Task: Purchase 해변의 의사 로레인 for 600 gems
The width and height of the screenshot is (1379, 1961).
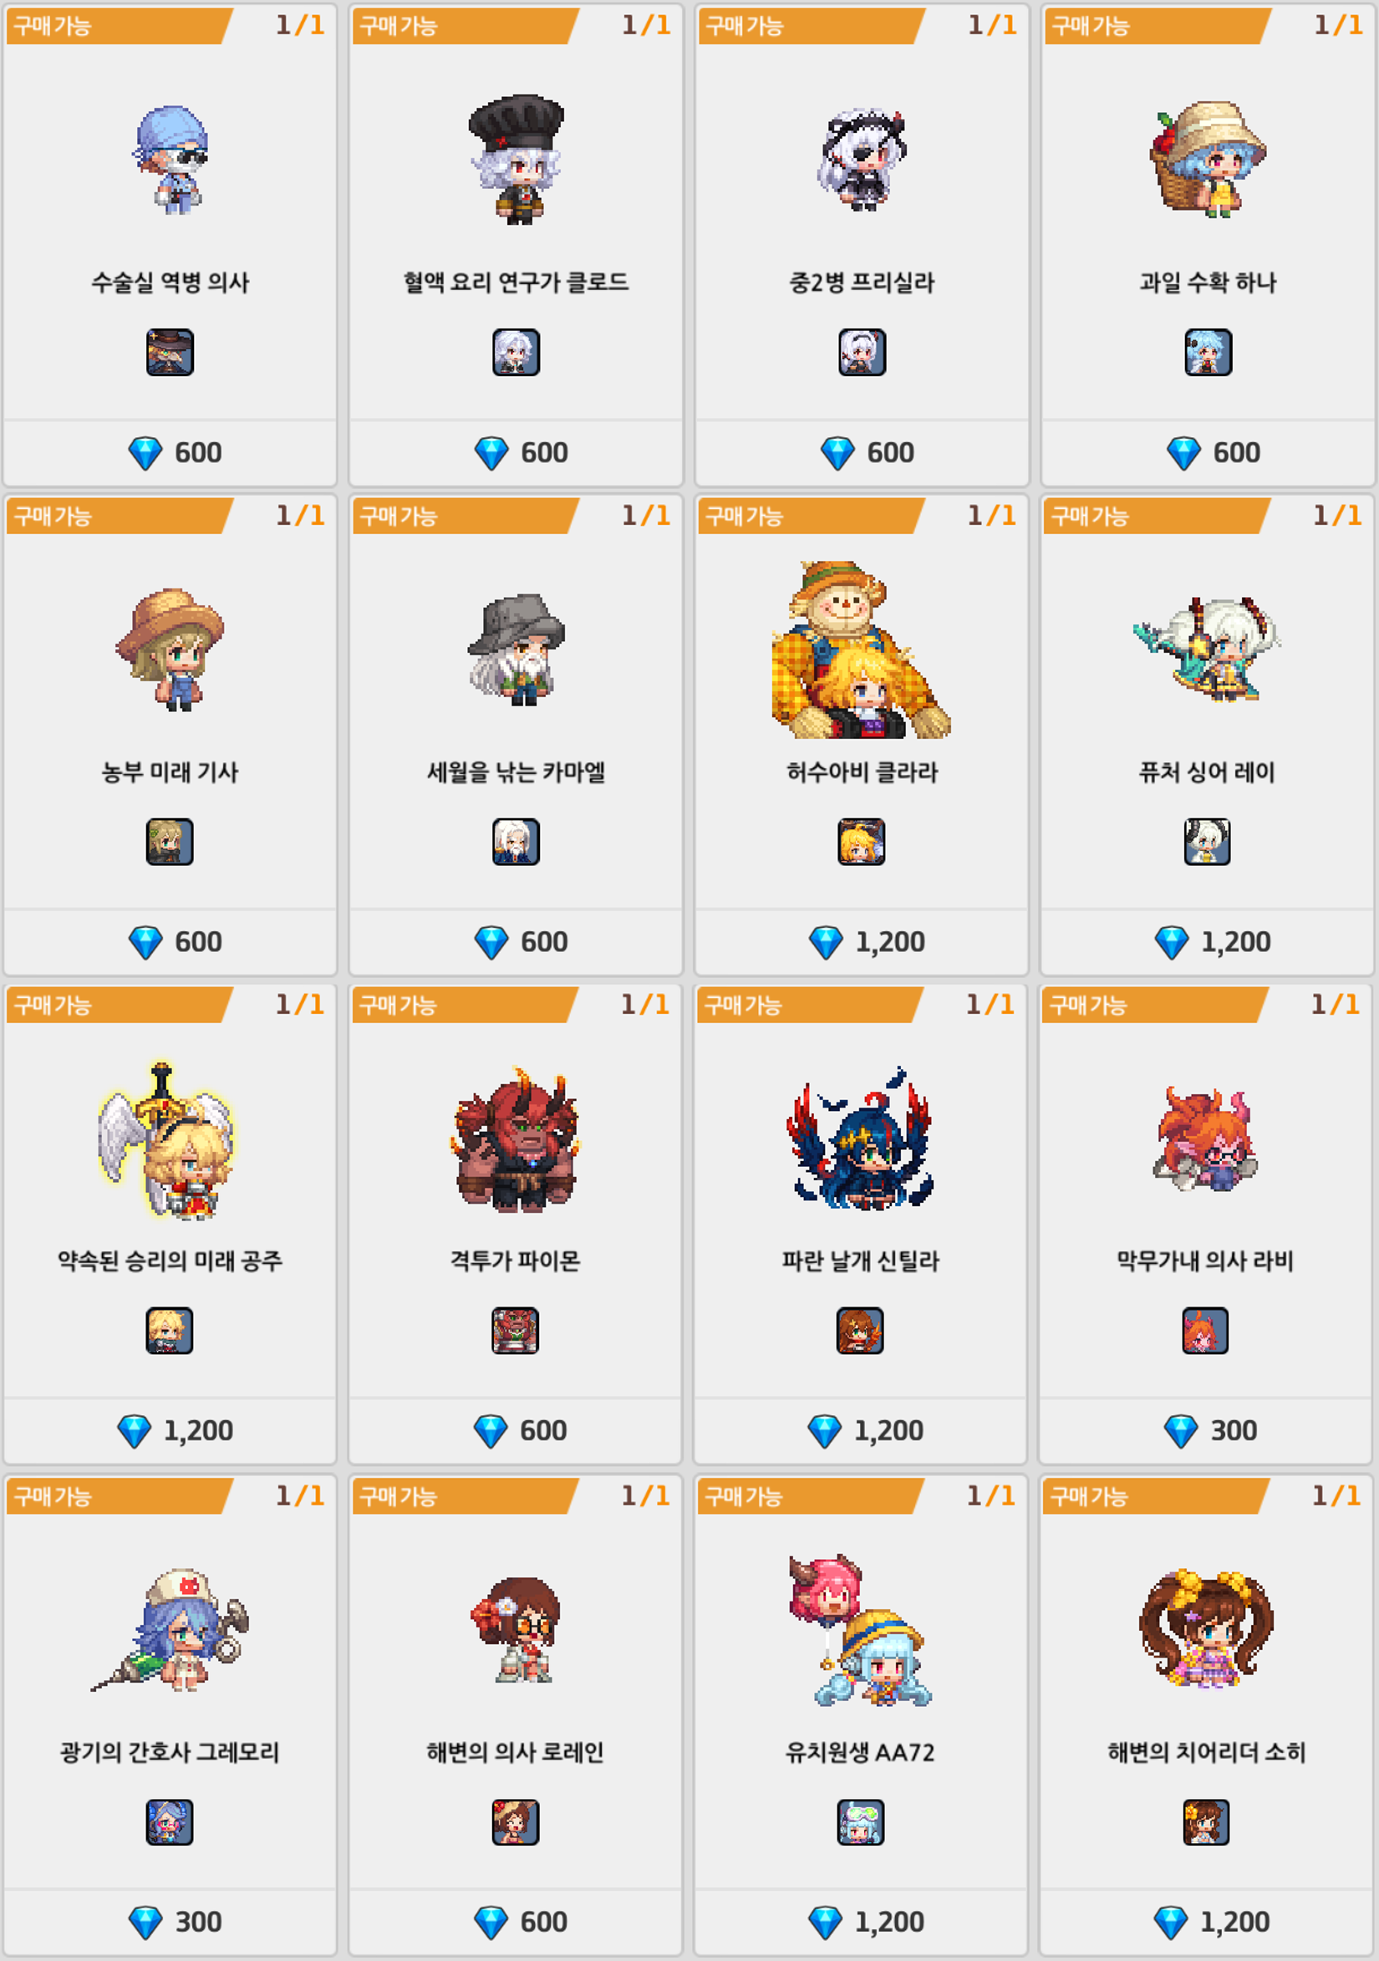Action: 515,1922
